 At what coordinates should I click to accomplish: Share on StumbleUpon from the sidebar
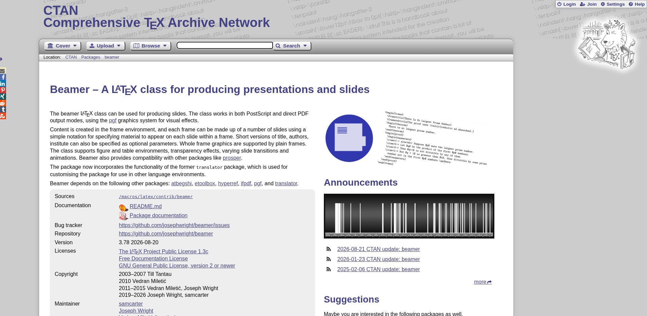(x=3, y=116)
